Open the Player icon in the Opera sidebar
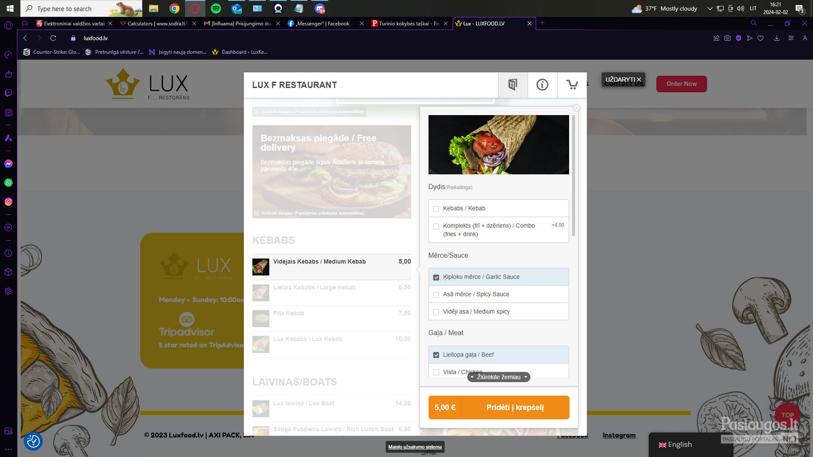The height and width of the screenshot is (457, 813). 8,227
